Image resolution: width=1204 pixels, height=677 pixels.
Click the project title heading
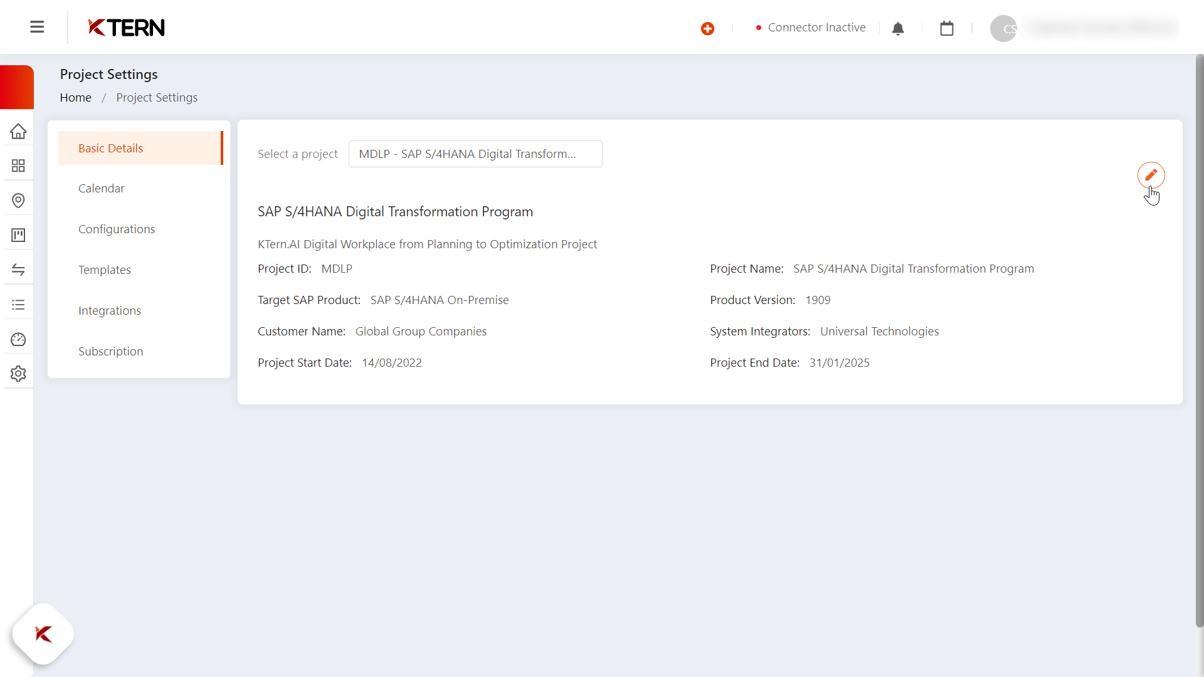click(x=395, y=212)
